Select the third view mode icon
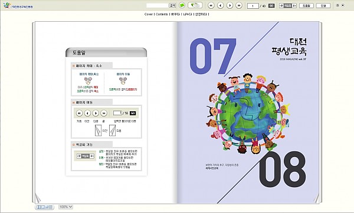The width and height of the screenshot is (354, 213). pos(47,207)
